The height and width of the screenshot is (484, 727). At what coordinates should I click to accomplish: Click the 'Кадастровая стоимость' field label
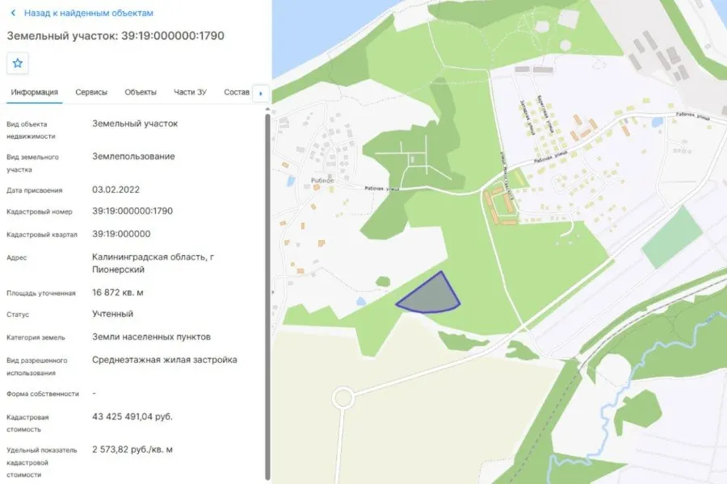[x=27, y=423]
